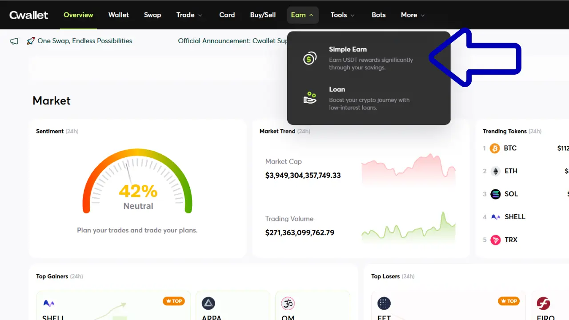Open the One Swap, Endless Possibilities announcement
569x320 pixels.
tap(84, 41)
